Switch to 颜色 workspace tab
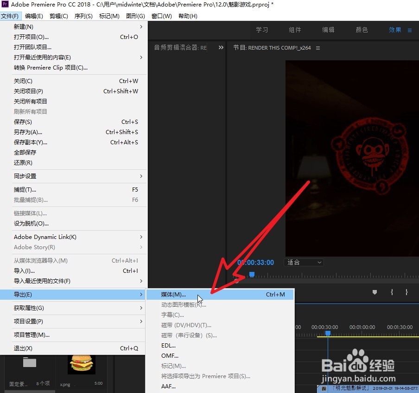 [x=362, y=30]
